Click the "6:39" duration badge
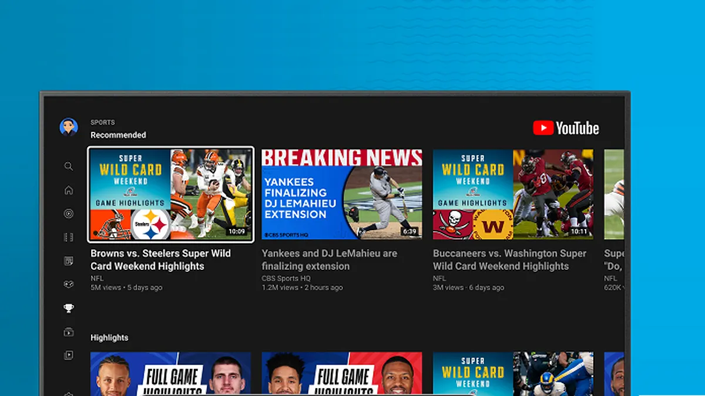 (x=409, y=232)
